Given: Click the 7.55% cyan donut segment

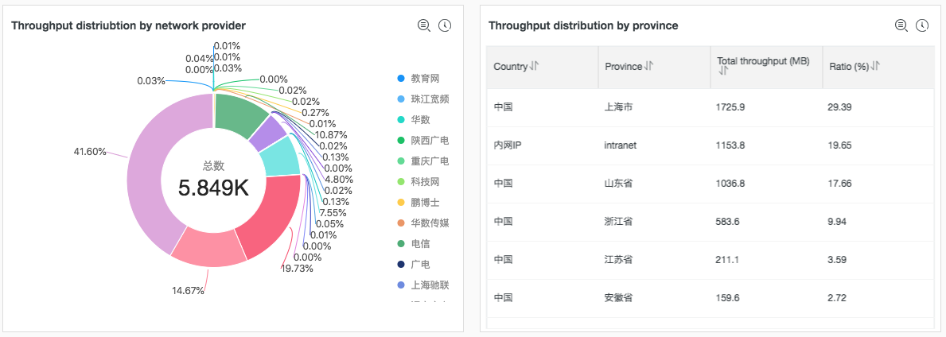Looking at the screenshot, I should point(280,157).
